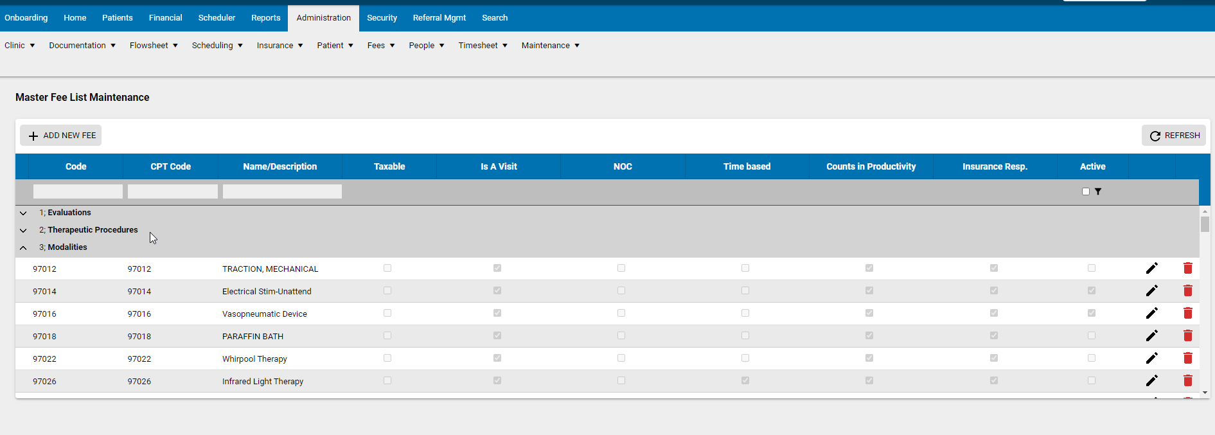Click the Name/Description filter input field
Image resolution: width=1215 pixels, height=435 pixels.
[282, 191]
